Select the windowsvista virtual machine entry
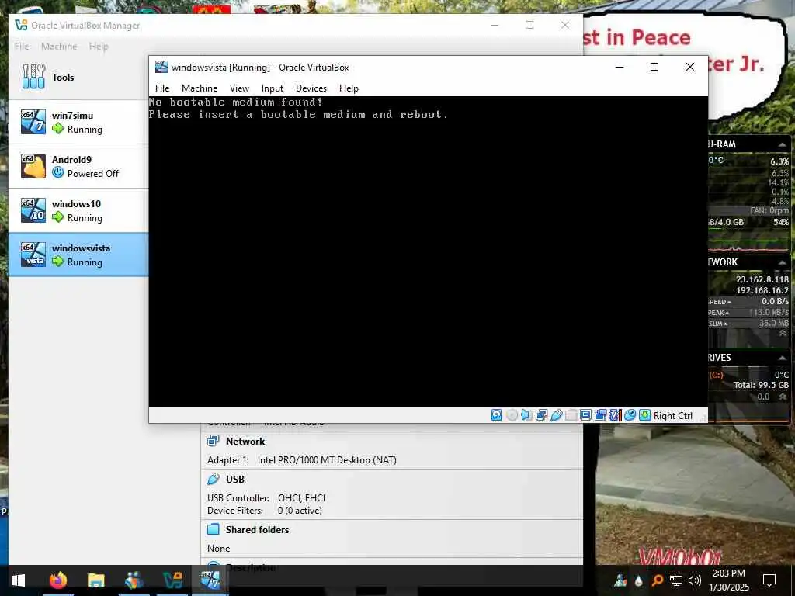This screenshot has width=795, height=596. click(x=78, y=255)
